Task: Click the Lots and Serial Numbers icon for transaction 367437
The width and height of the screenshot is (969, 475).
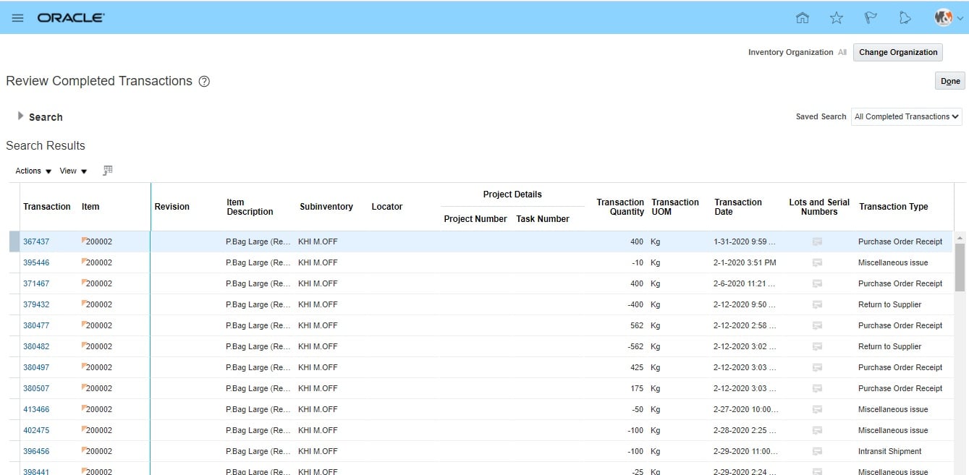Action: click(x=817, y=241)
